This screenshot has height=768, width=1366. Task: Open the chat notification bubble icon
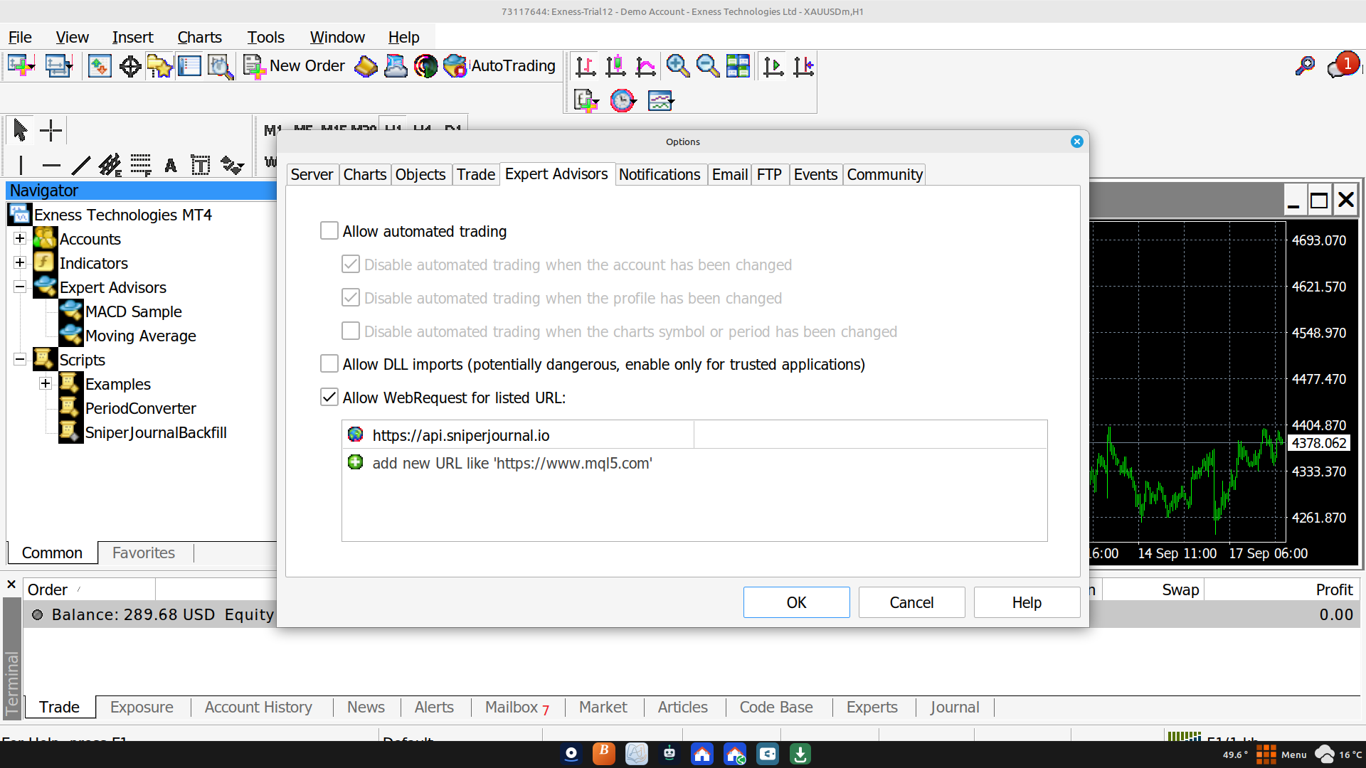[x=1343, y=66]
